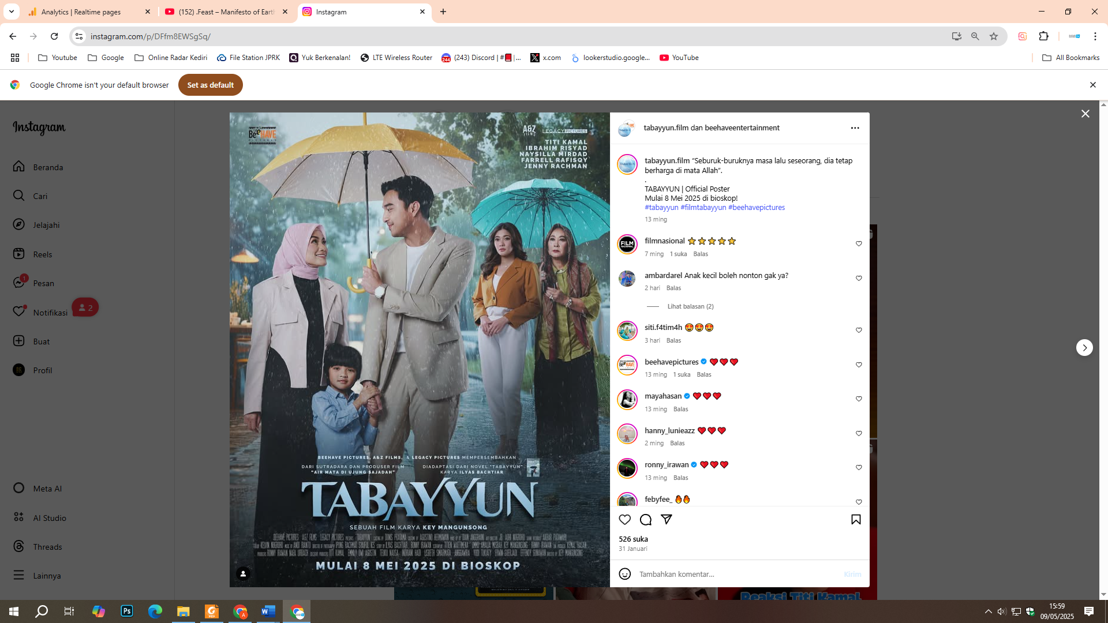Open the All Bookmarks folder

click(1071, 58)
